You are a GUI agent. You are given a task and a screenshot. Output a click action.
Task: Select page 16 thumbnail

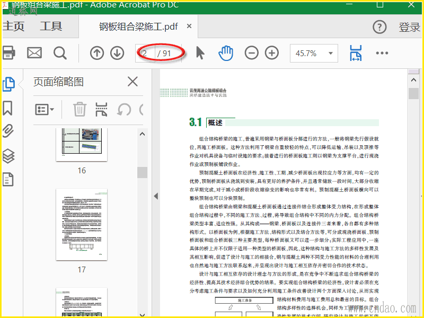coord(82,145)
